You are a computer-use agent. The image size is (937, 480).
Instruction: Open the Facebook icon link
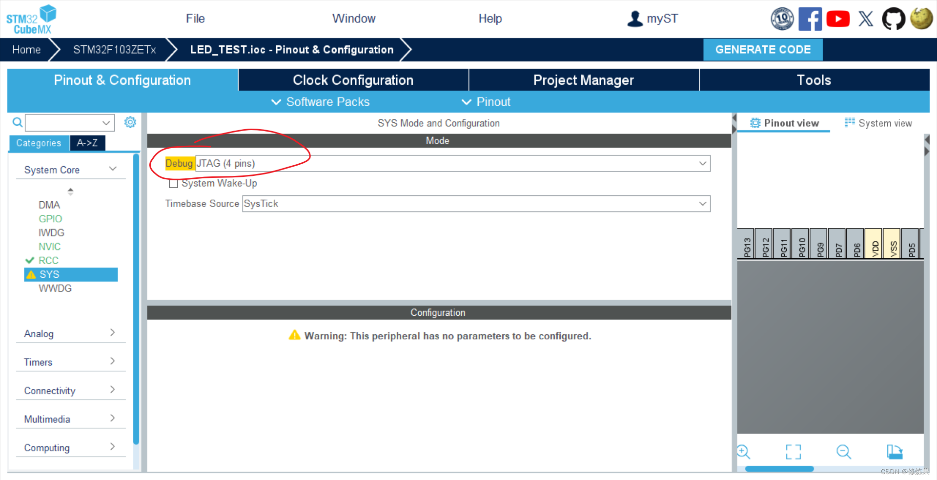(x=810, y=19)
